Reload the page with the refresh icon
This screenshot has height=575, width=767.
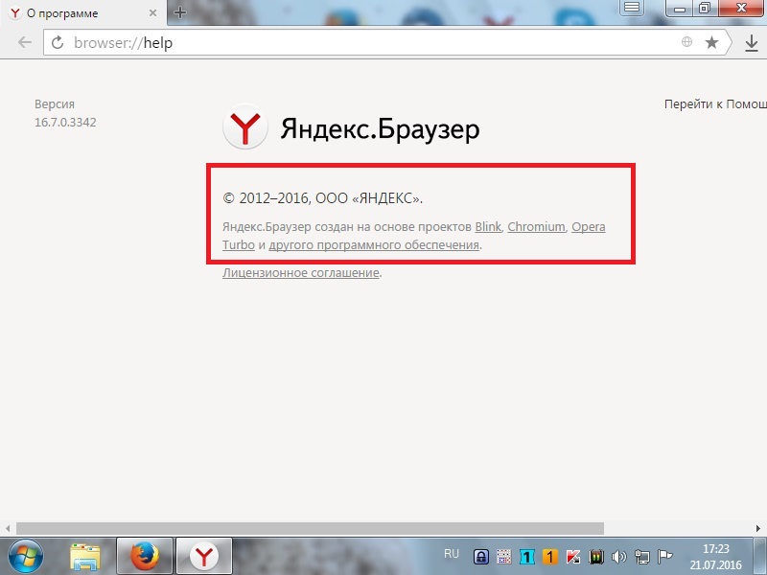tap(58, 43)
